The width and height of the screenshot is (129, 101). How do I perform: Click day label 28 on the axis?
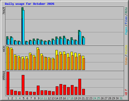[110, 98]
